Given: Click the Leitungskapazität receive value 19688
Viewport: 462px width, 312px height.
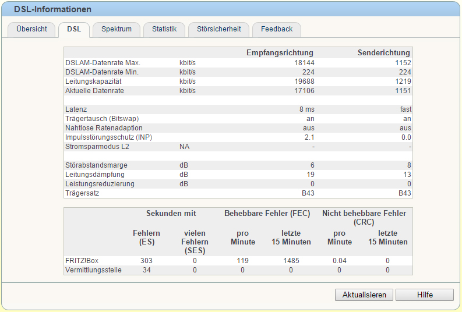Looking at the screenshot, I should point(304,81).
